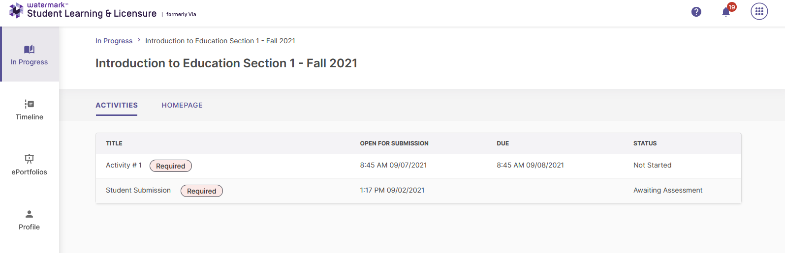The image size is (785, 253).
Task: Click the ePortfolios presentation icon
Action: click(x=30, y=159)
